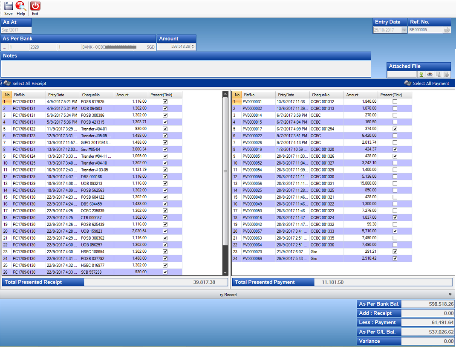This screenshot has height=347, width=456.
Task: Click the Amount column header in payments table
Action: tap(361, 95)
